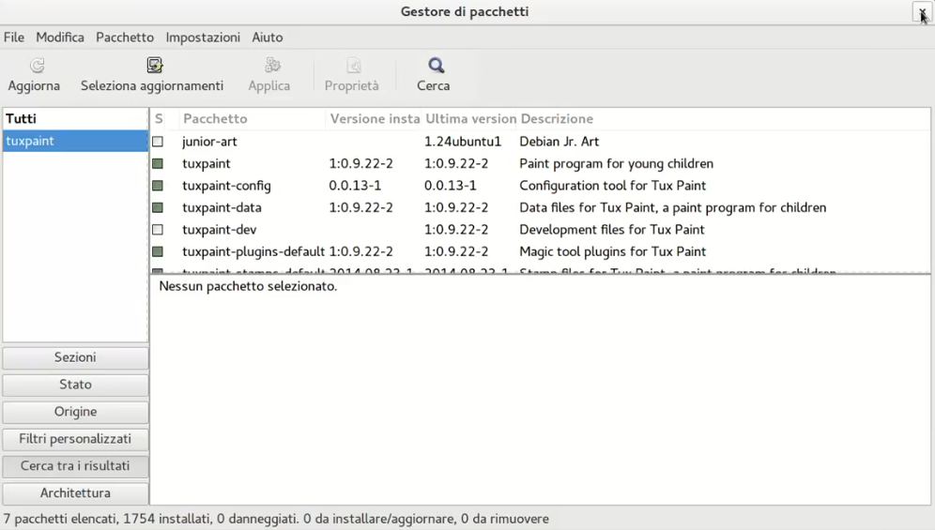Image resolution: width=935 pixels, height=530 pixels.
Task: Toggle the tuxpaint package status checkbox
Action: [158, 163]
